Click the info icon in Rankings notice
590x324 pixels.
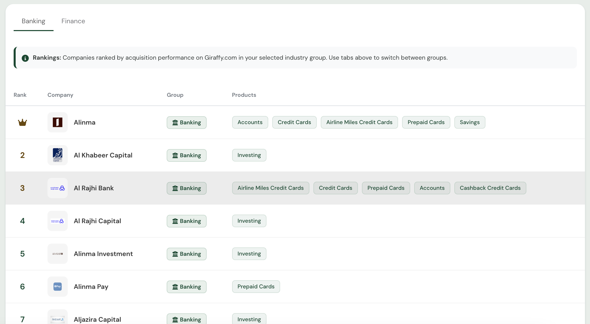coord(25,58)
